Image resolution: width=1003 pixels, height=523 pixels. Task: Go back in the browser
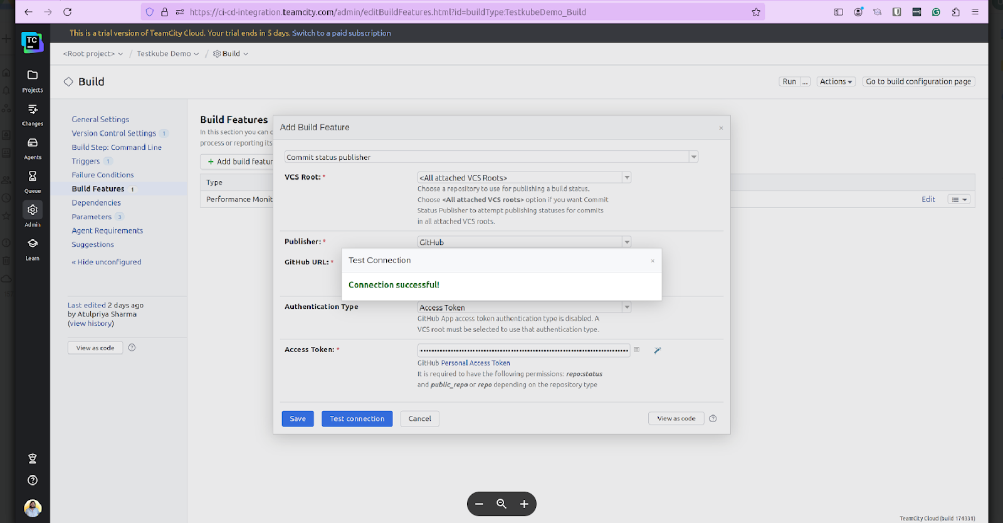pos(28,12)
